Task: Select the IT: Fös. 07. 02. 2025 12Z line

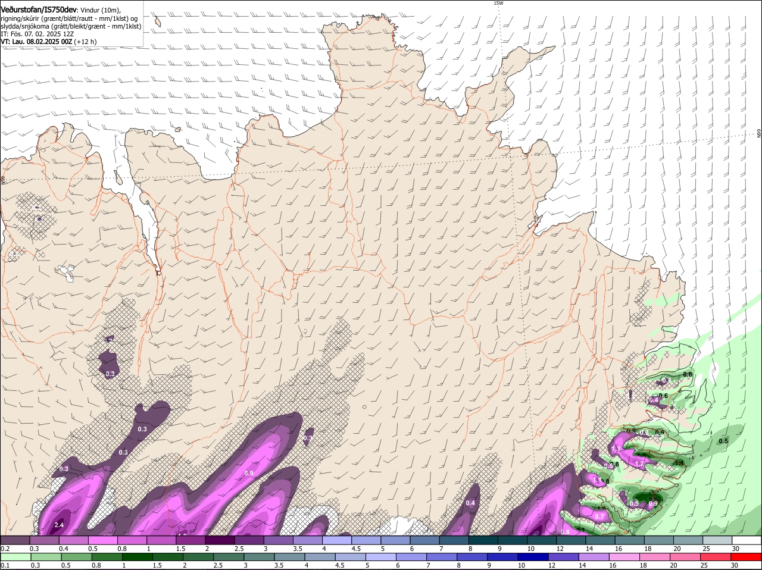Action: 37,34
